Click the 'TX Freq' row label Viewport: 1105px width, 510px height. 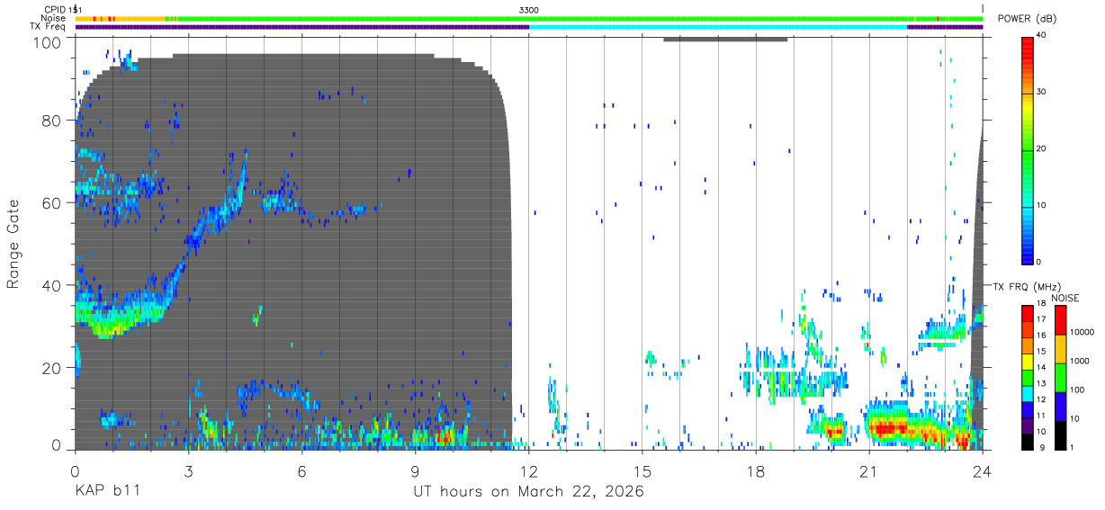coord(48,27)
